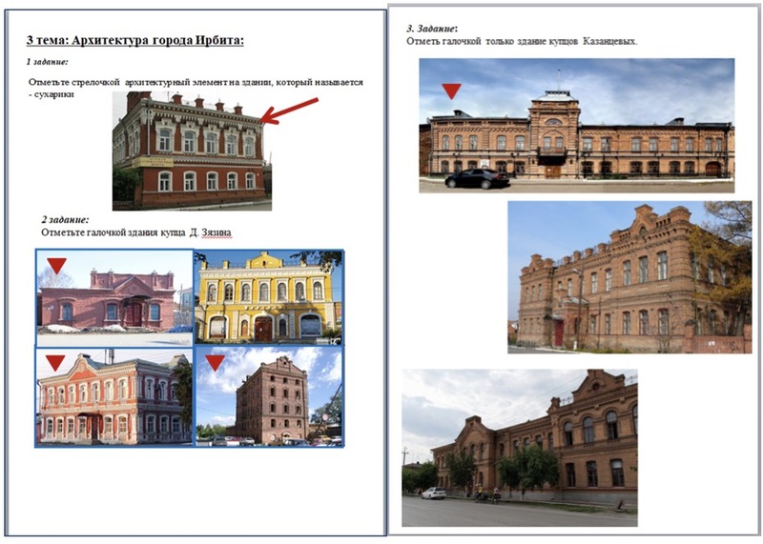Select the word "сухарики"
Screen dimensions: 763x544
(54, 94)
